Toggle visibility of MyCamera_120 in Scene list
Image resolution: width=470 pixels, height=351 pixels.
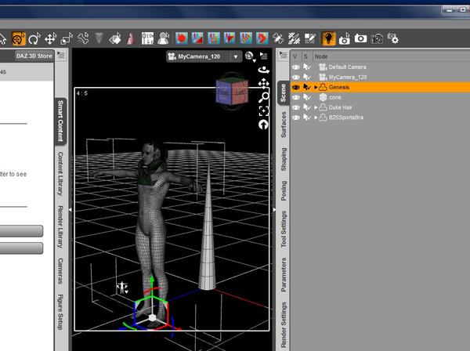296,78
